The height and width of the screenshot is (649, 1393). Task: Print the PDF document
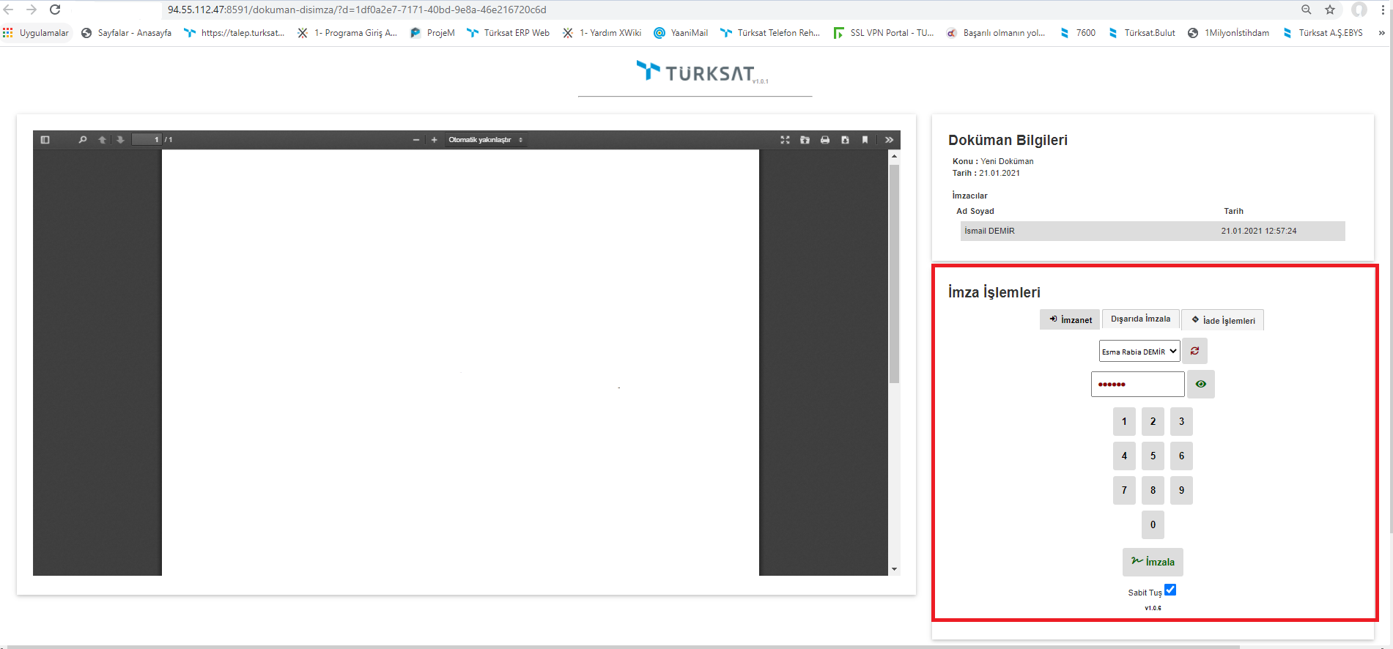pos(825,140)
